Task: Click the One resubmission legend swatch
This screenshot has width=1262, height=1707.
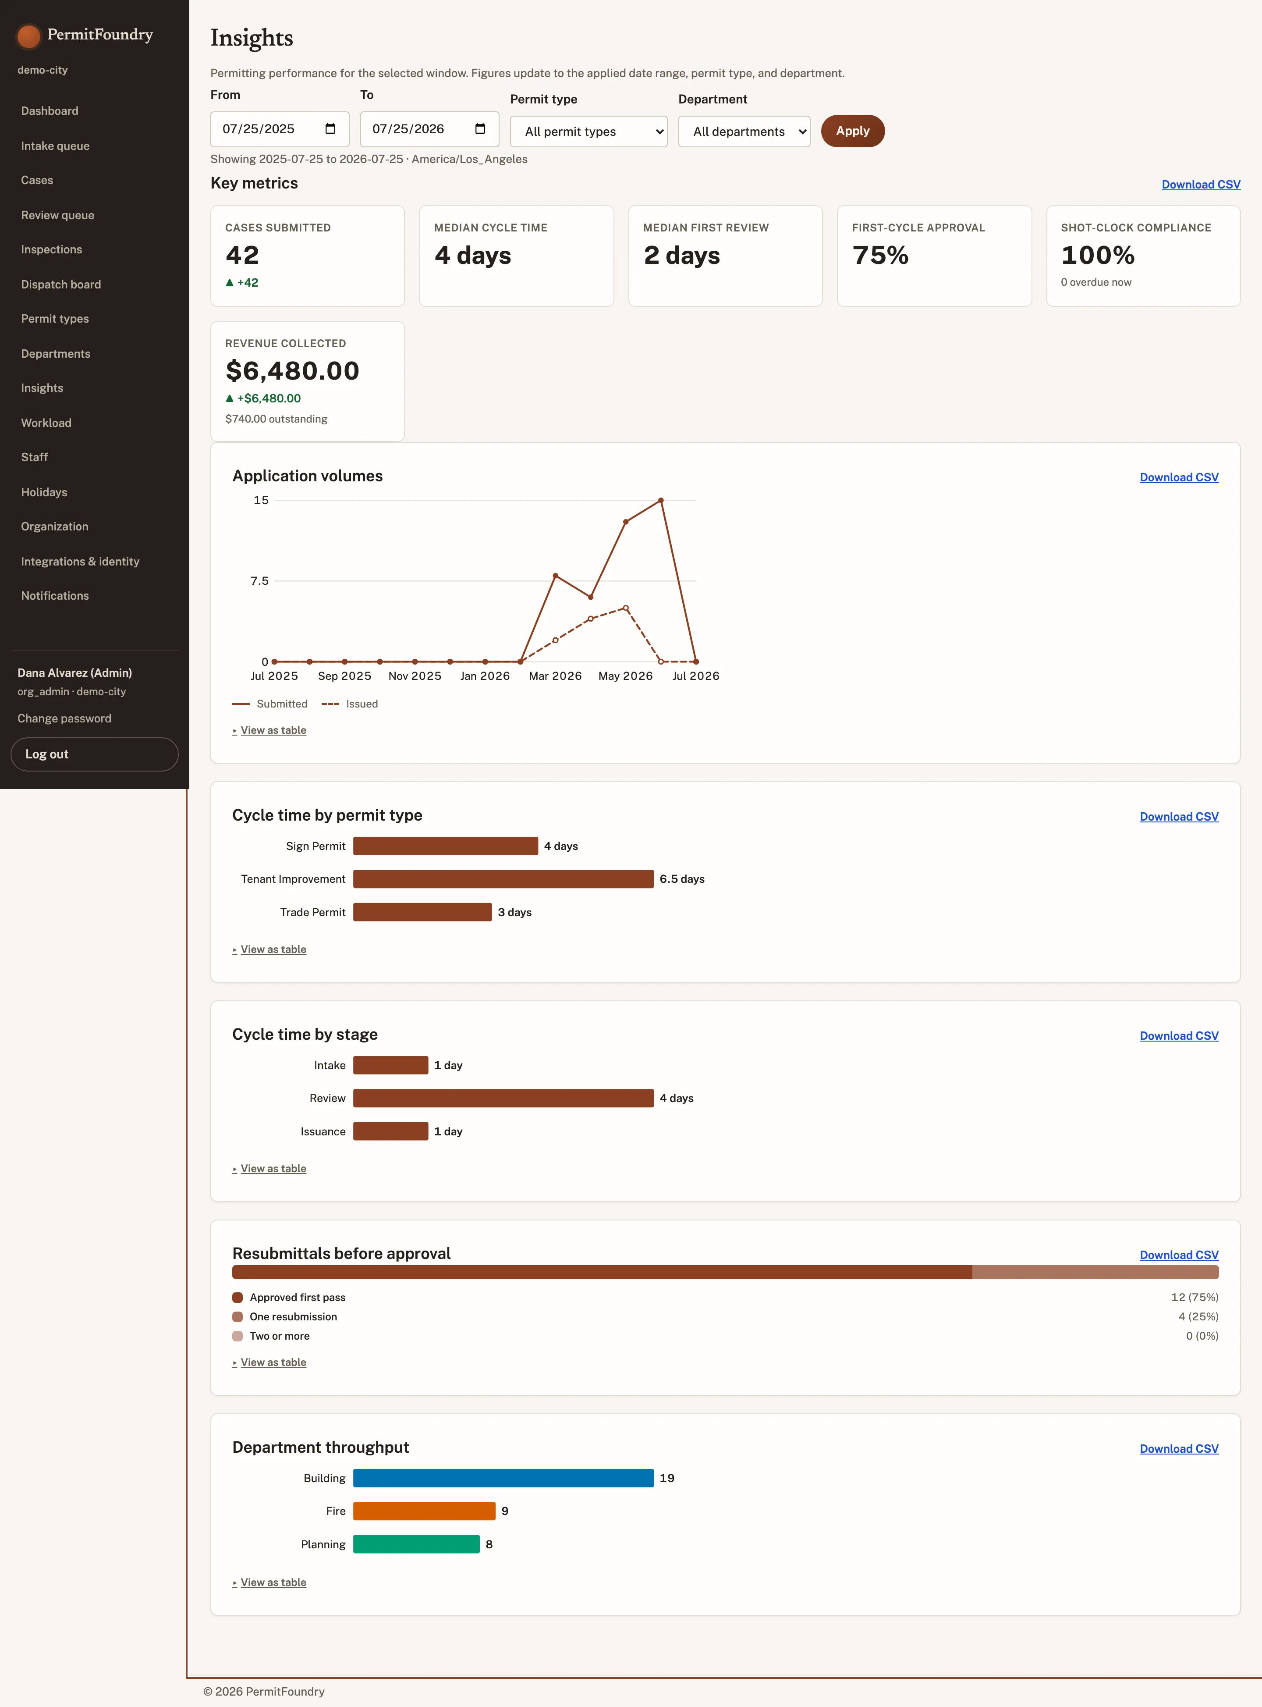Action: [x=238, y=1316]
